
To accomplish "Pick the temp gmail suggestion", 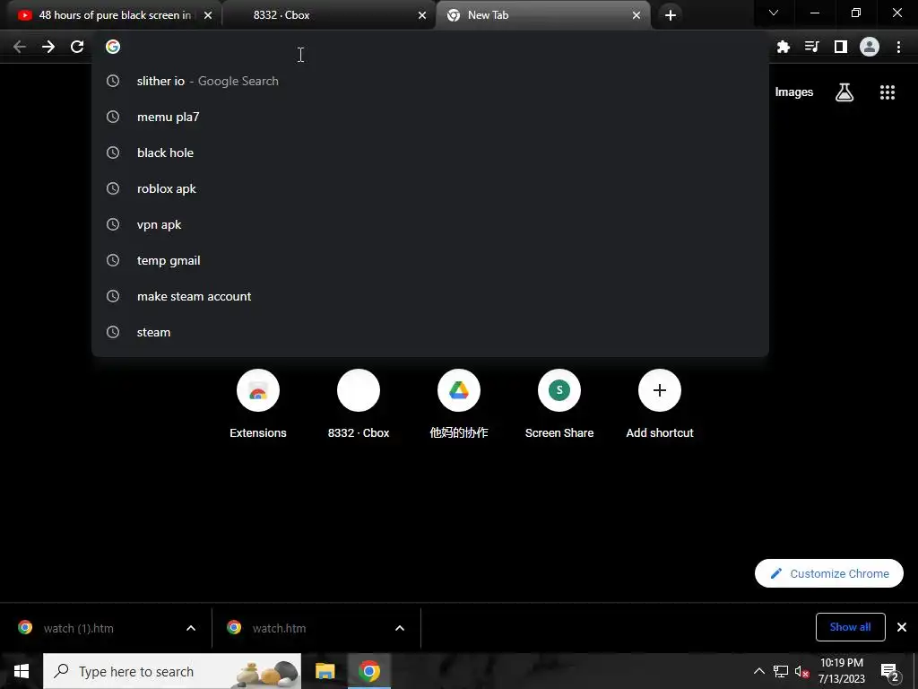I will click(x=429, y=260).
